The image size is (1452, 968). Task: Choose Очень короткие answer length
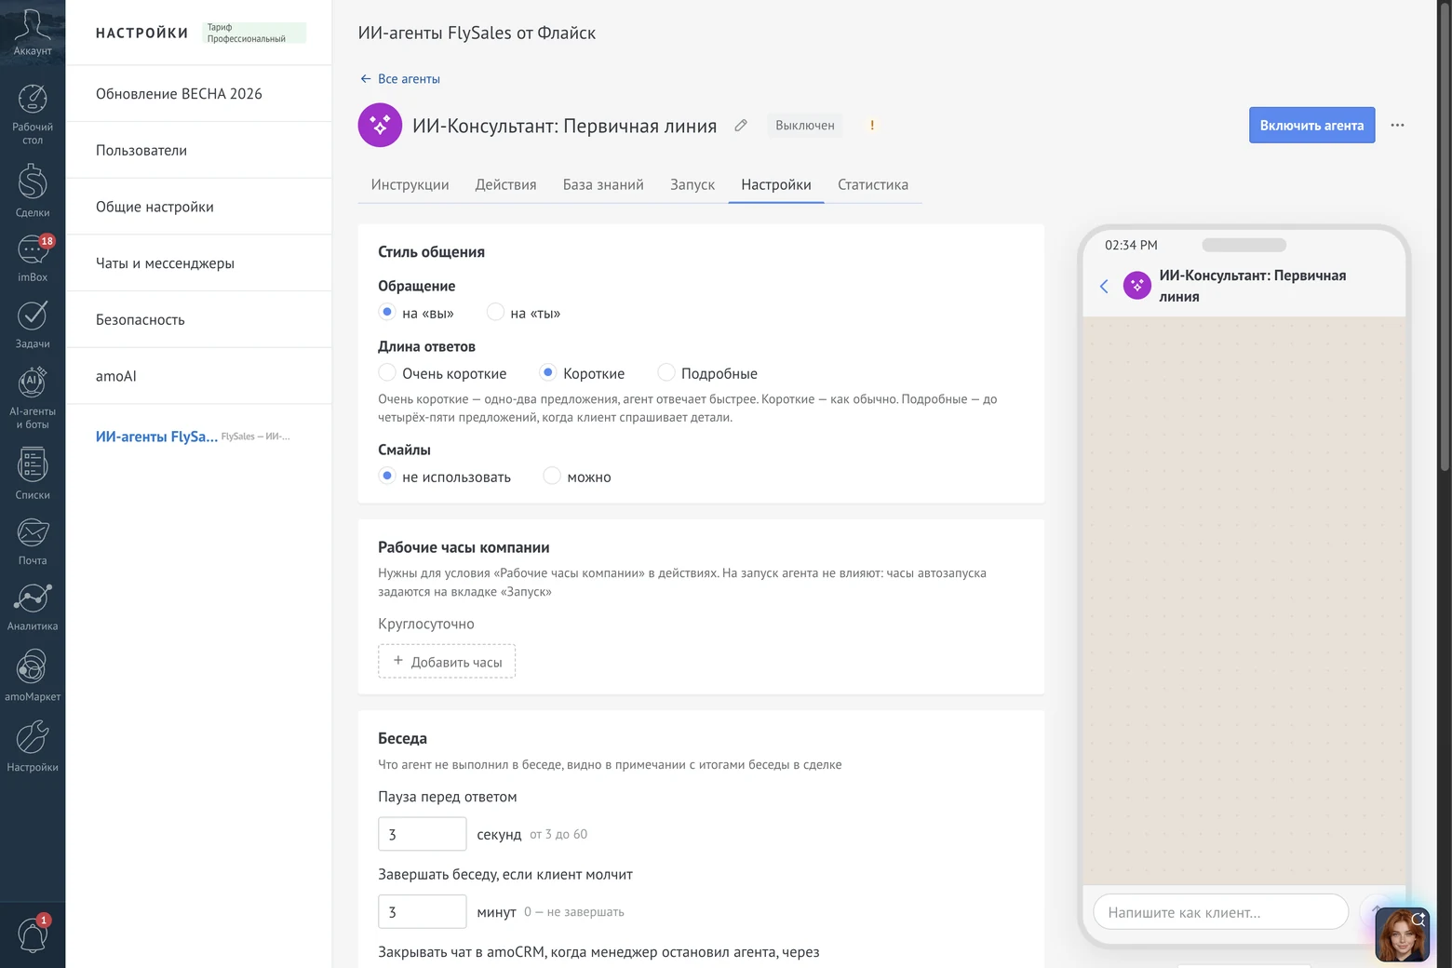tap(387, 372)
